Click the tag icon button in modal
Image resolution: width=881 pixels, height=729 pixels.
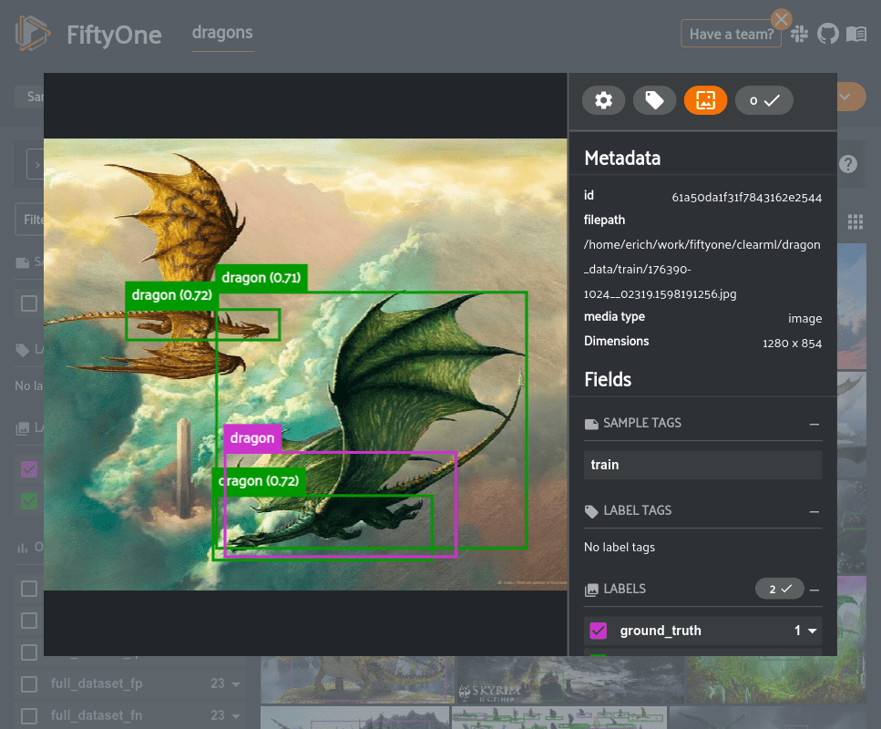pyautogui.click(x=654, y=100)
